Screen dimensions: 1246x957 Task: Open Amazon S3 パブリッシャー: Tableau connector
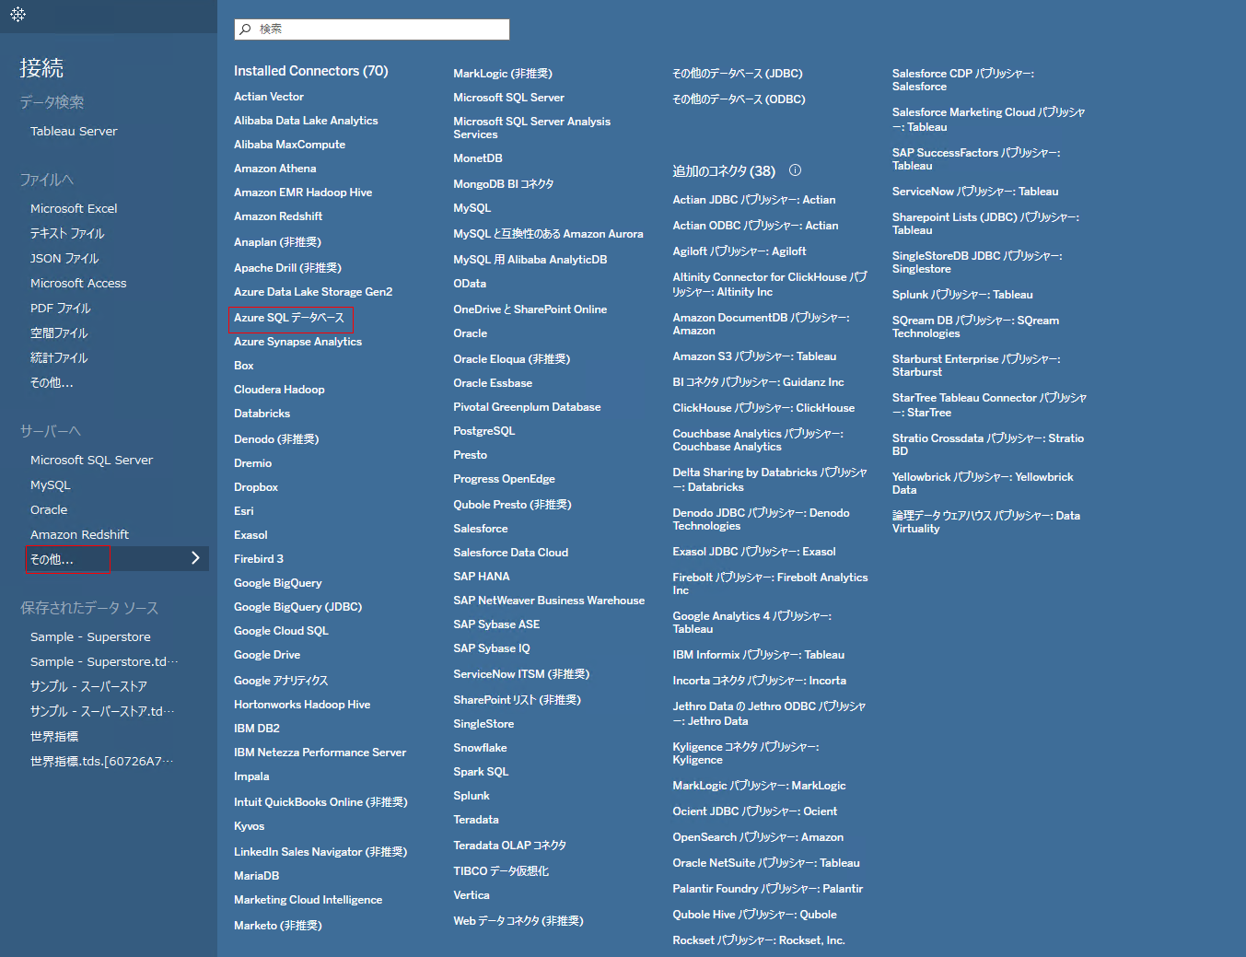754,356
